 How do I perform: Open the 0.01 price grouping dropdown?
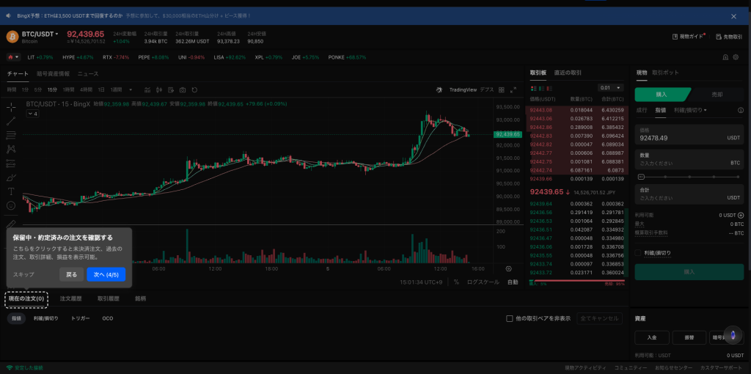610,88
